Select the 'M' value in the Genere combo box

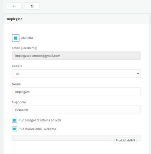tap(17, 74)
